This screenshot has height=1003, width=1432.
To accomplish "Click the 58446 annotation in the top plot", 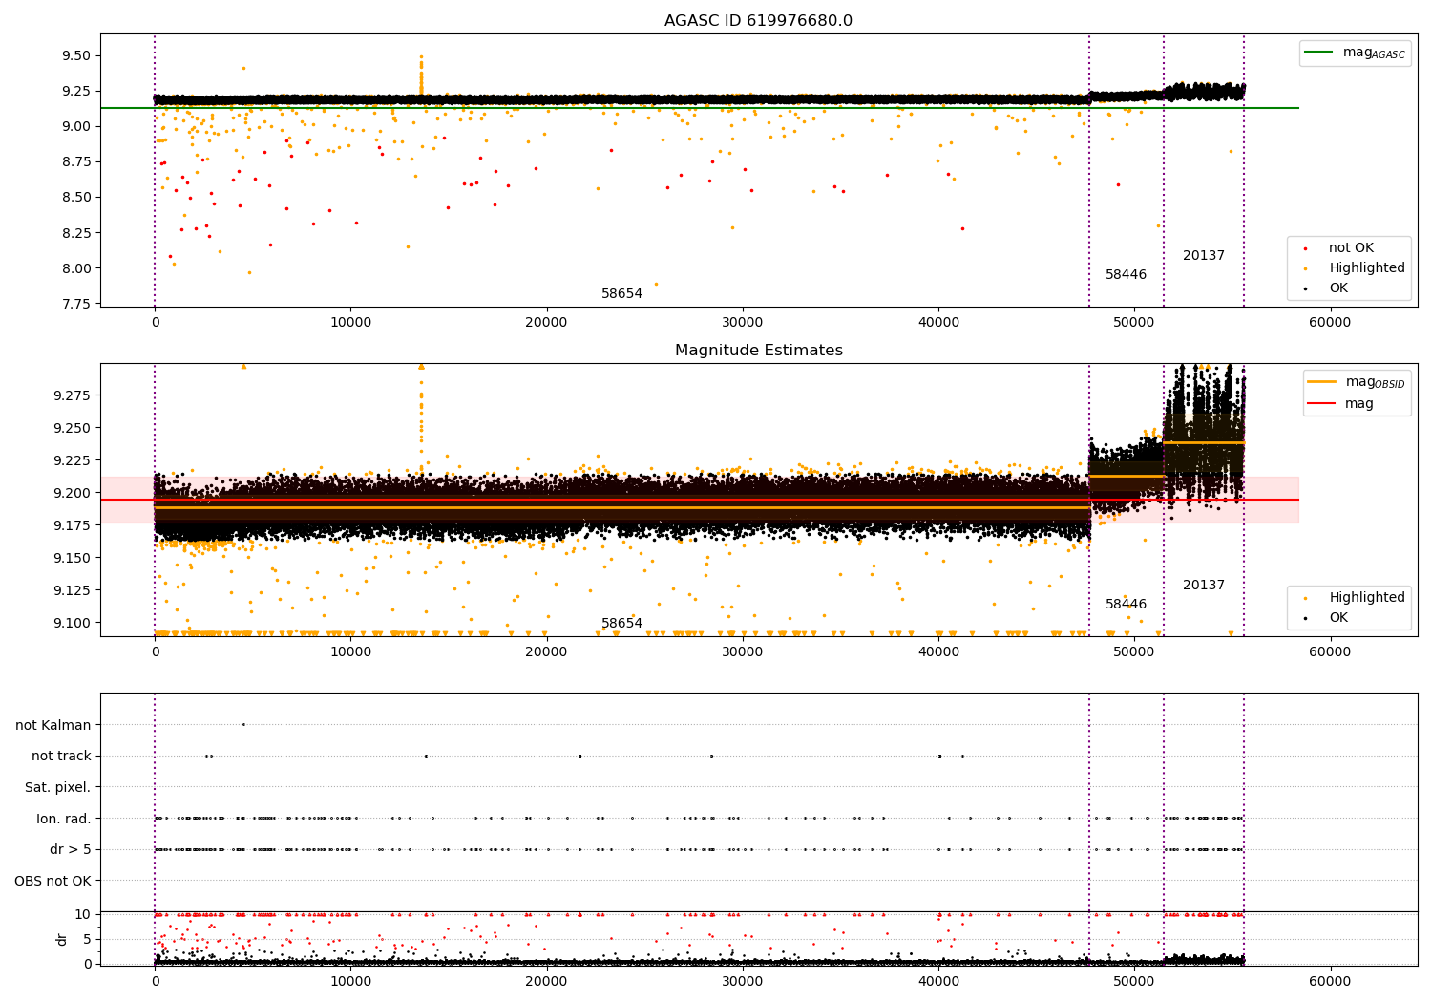I will point(1126,275).
